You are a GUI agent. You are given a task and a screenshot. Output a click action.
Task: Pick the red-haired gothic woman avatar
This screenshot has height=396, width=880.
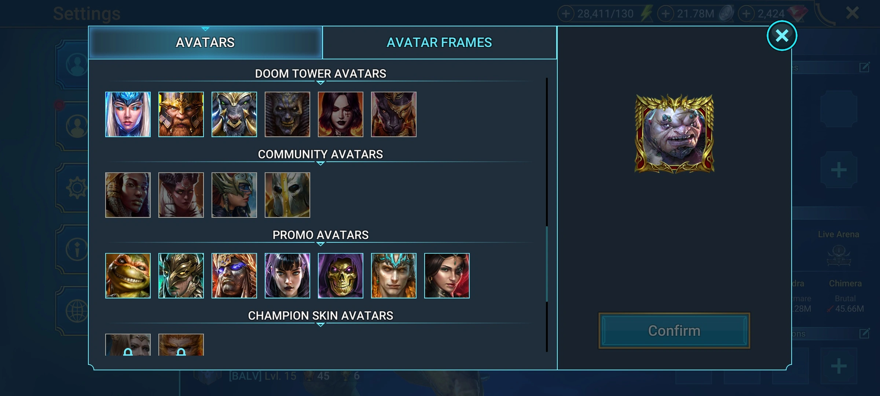point(340,114)
